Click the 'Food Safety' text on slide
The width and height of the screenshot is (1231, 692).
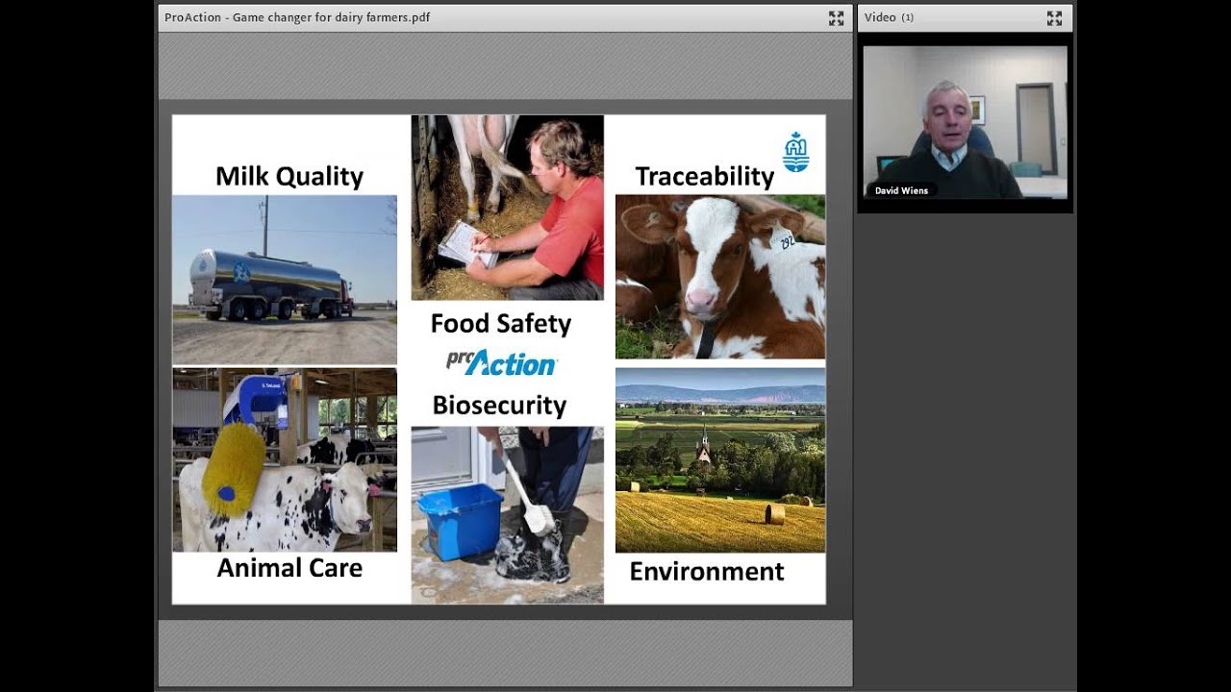click(x=501, y=323)
